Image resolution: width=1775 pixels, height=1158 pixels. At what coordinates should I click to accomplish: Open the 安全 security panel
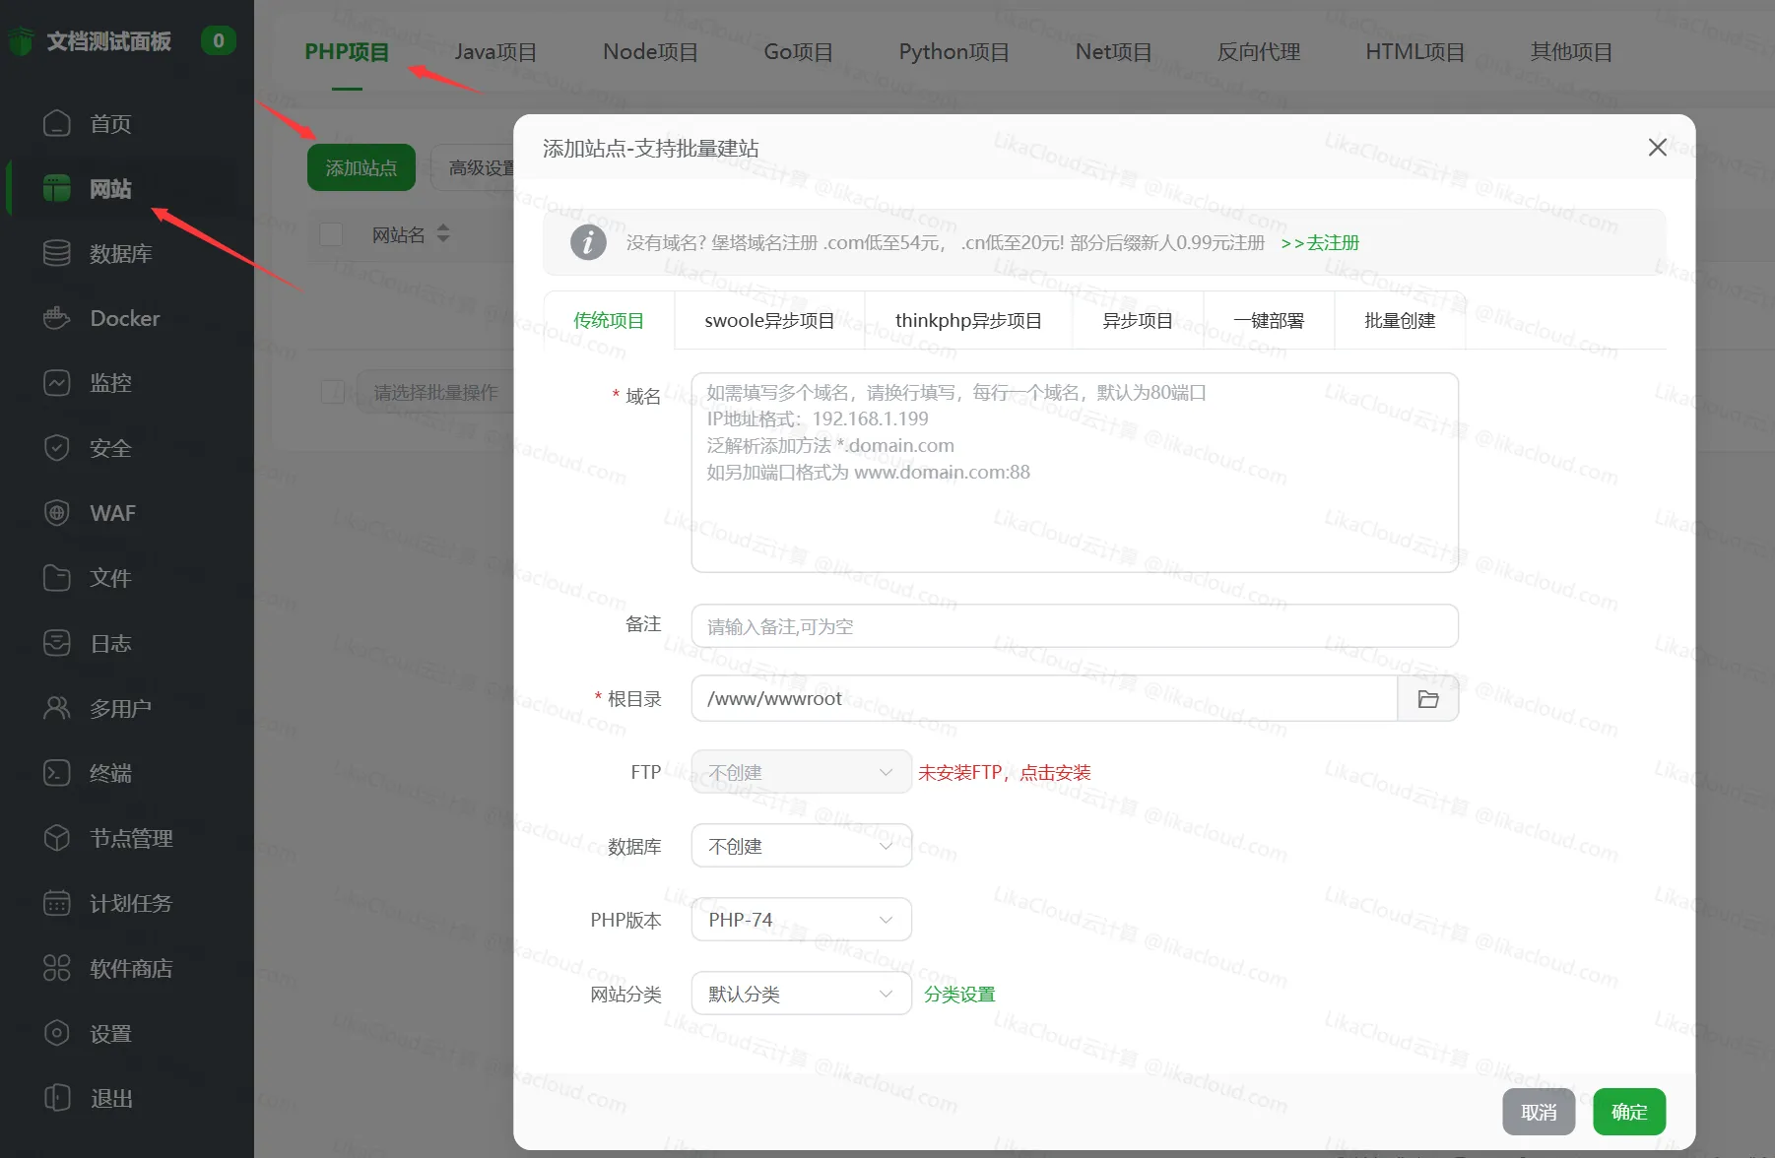pyautogui.click(x=110, y=448)
